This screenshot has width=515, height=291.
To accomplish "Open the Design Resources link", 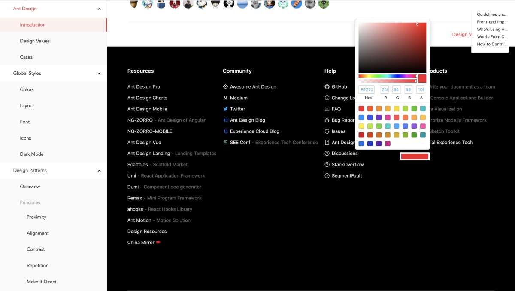I will click(147, 232).
